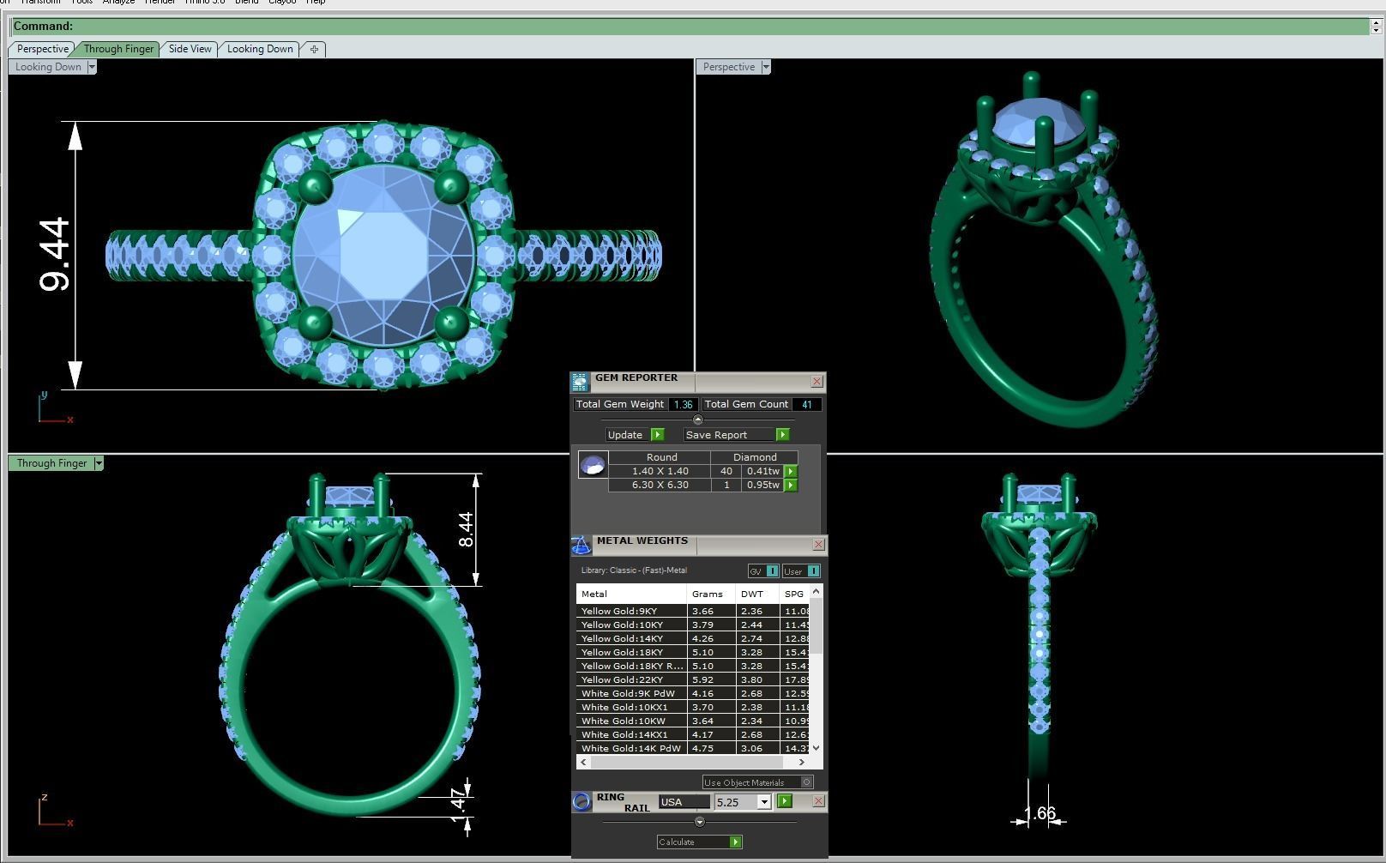This screenshot has width=1386, height=863.
Task: Close the Ring Rail panel
Action: [818, 800]
